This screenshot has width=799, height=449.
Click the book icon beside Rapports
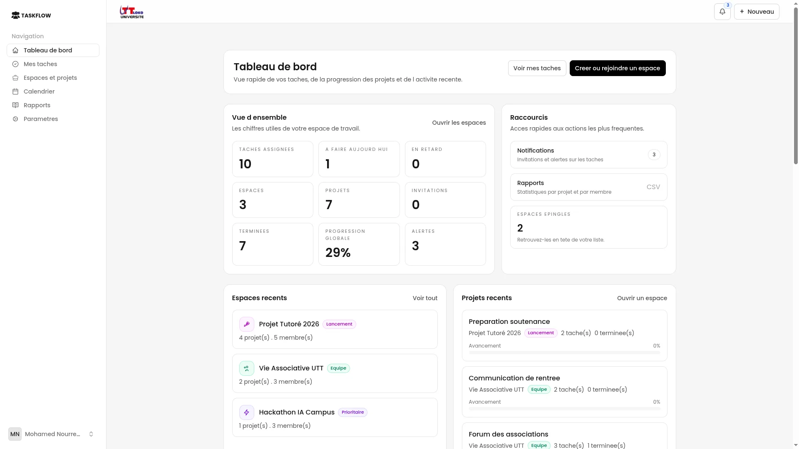15,105
